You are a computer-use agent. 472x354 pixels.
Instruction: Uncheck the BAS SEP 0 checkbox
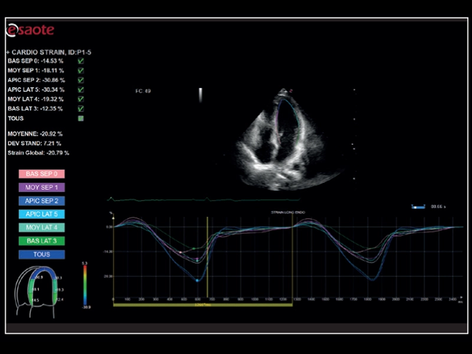(81, 61)
